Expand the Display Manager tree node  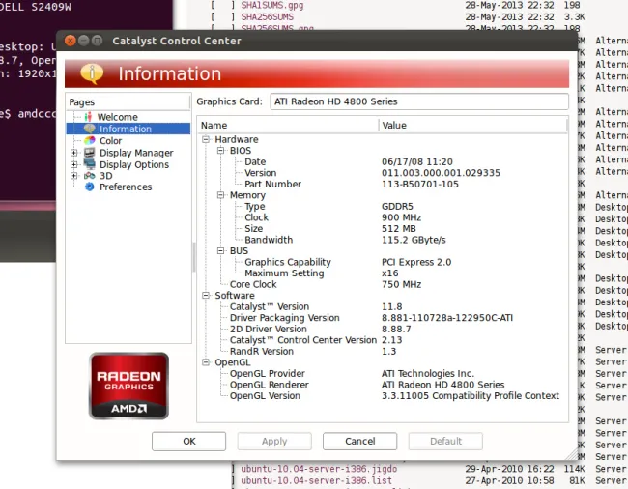click(x=73, y=153)
